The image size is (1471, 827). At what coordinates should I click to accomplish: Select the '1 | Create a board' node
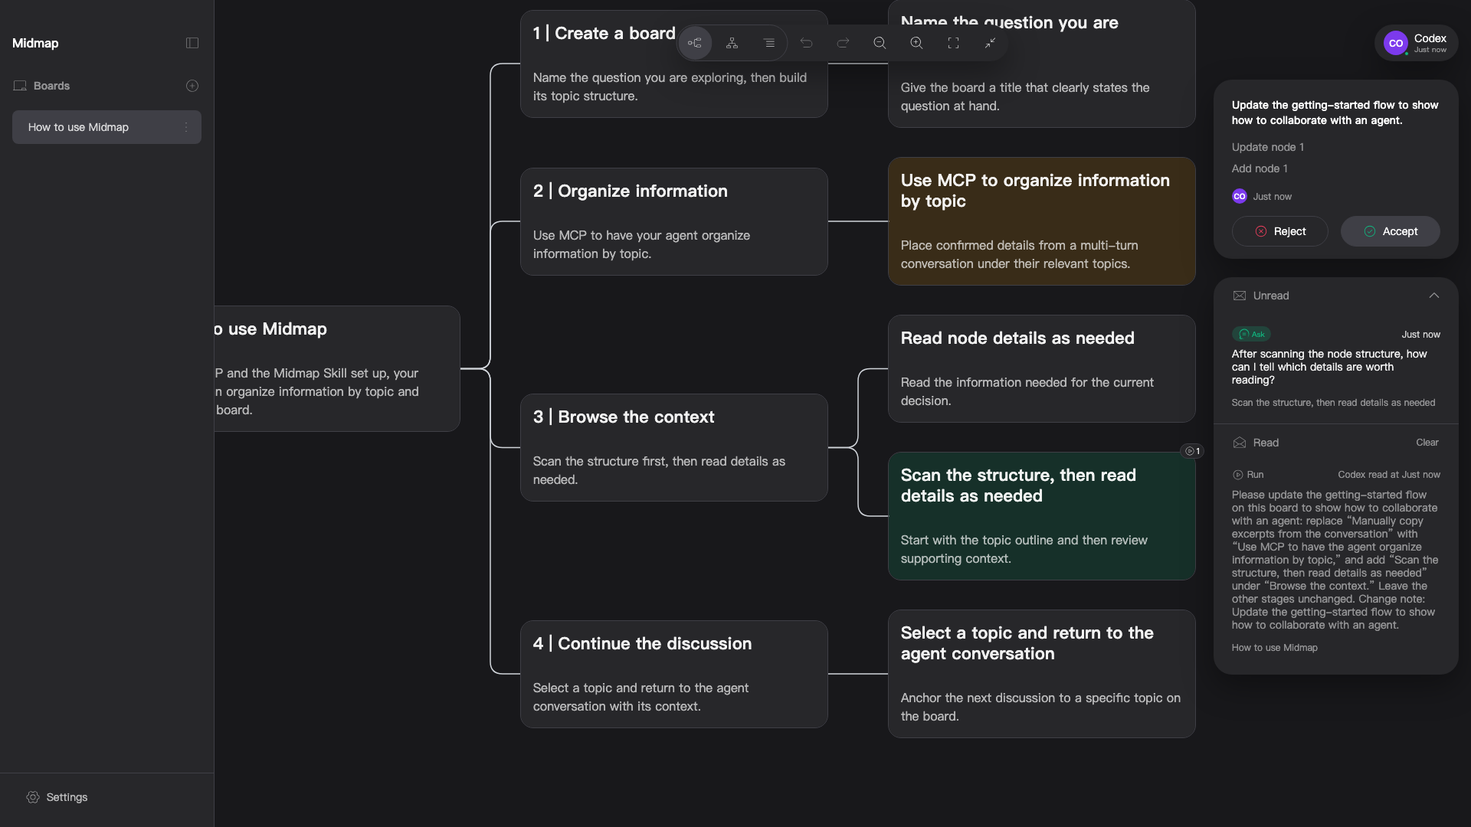click(673, 64)
